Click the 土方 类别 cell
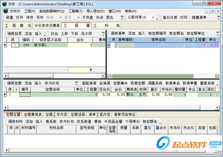The width and height of the screenshot is (223, 157). point(143,95)
